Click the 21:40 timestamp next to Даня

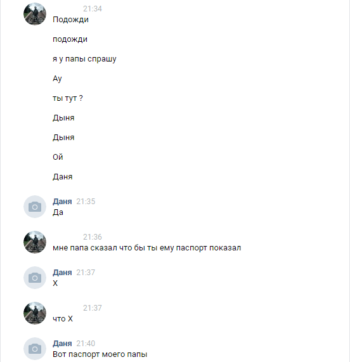(x=86, y=344)
